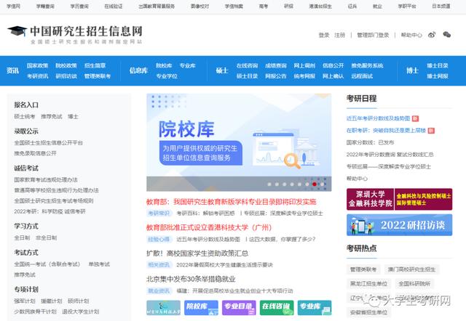Open headline about 新版学科专业目录即将印发实施
Viewport: 466px width, 321px height.
(x=232, y=202)
